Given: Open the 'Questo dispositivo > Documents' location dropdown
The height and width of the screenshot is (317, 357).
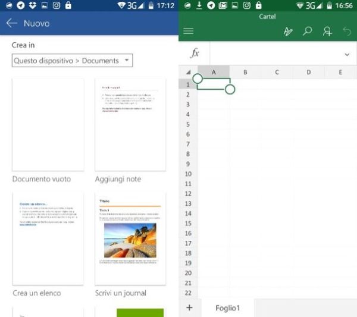Looking at the screenshot, I should coord(72,61).
